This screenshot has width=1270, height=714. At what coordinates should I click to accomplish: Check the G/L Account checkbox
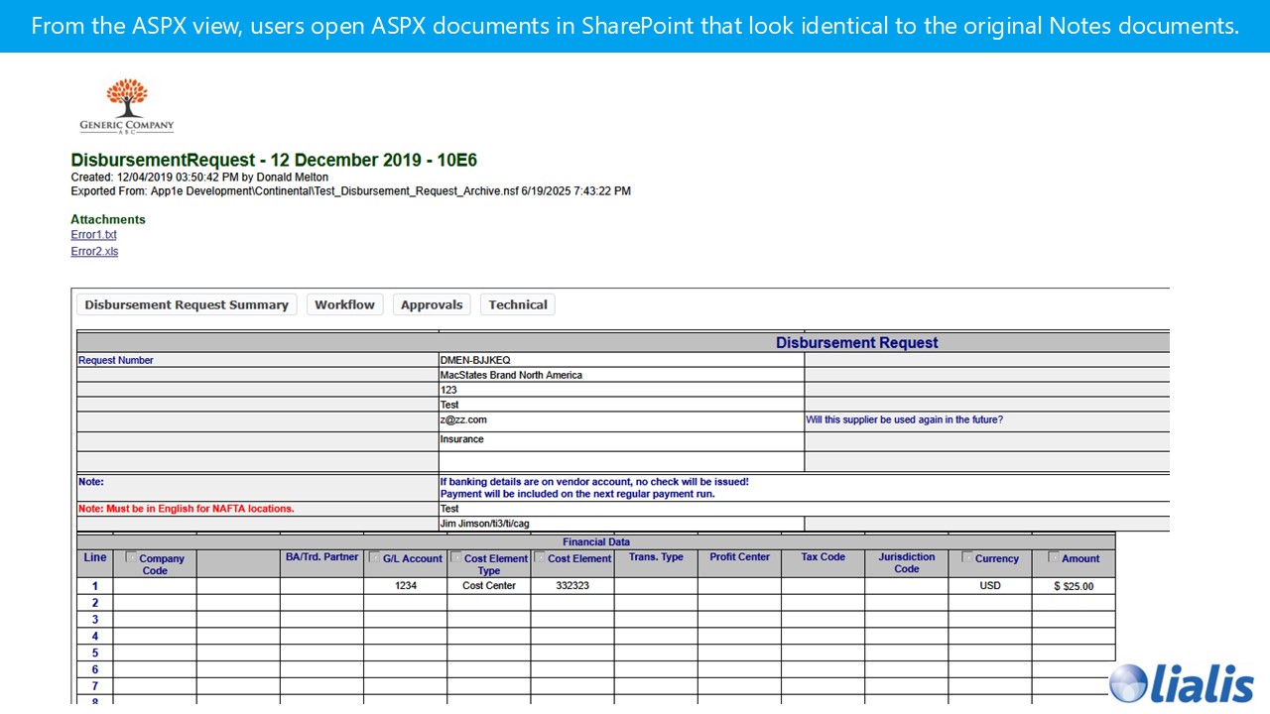click(374, 557)
